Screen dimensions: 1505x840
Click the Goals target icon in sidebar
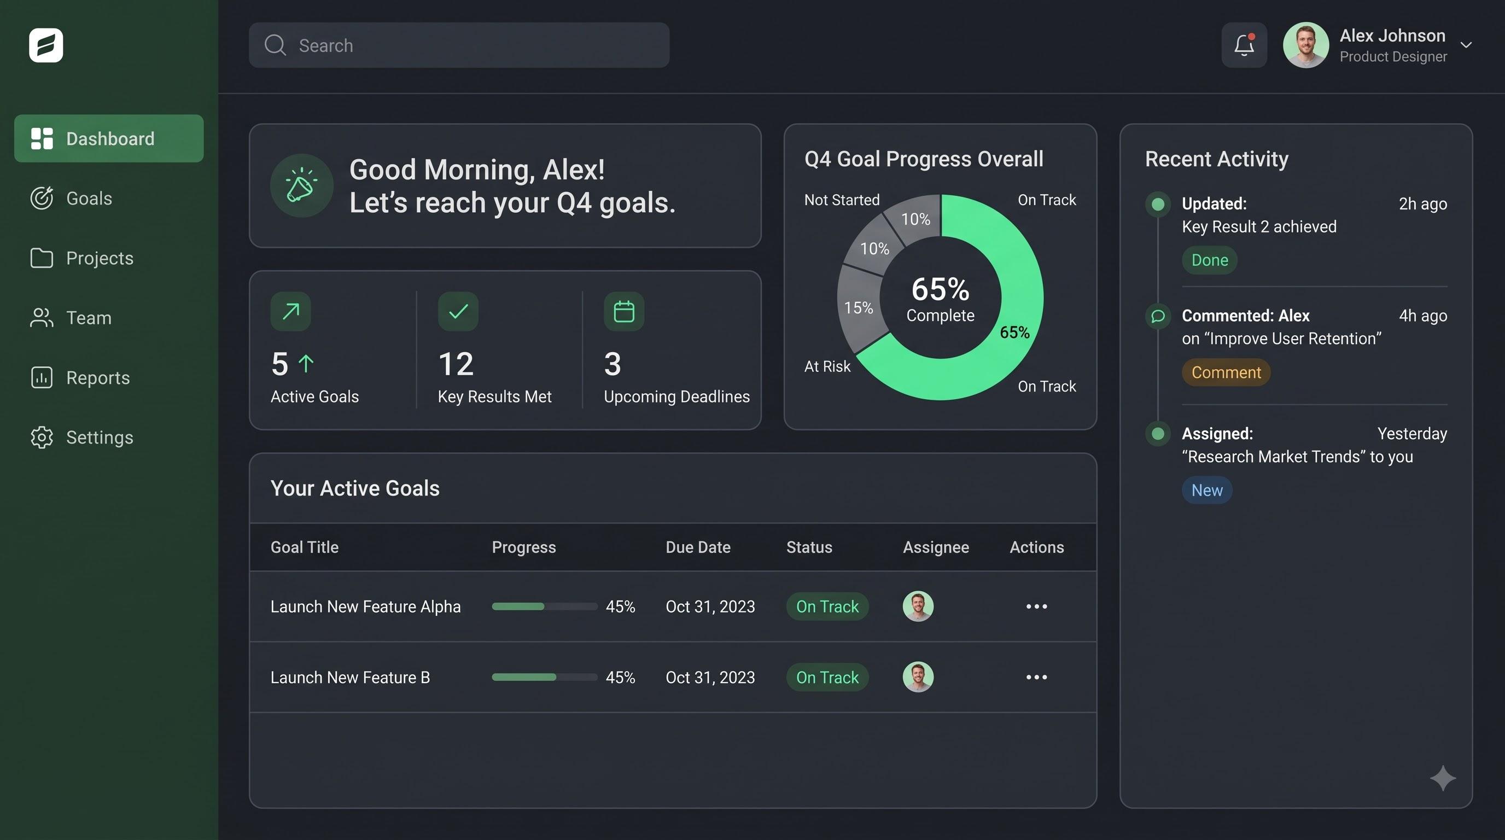42,198
